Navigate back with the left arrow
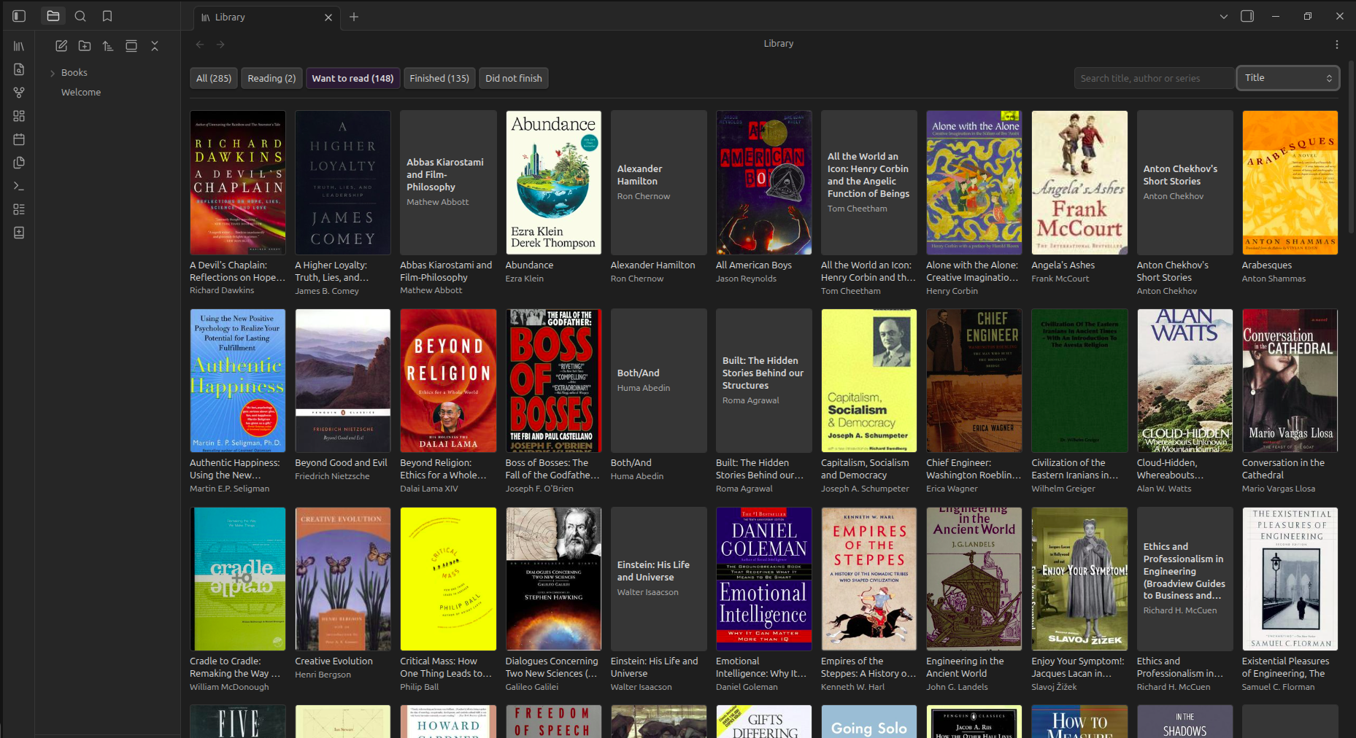1356x738 pixels. point(200,44)
